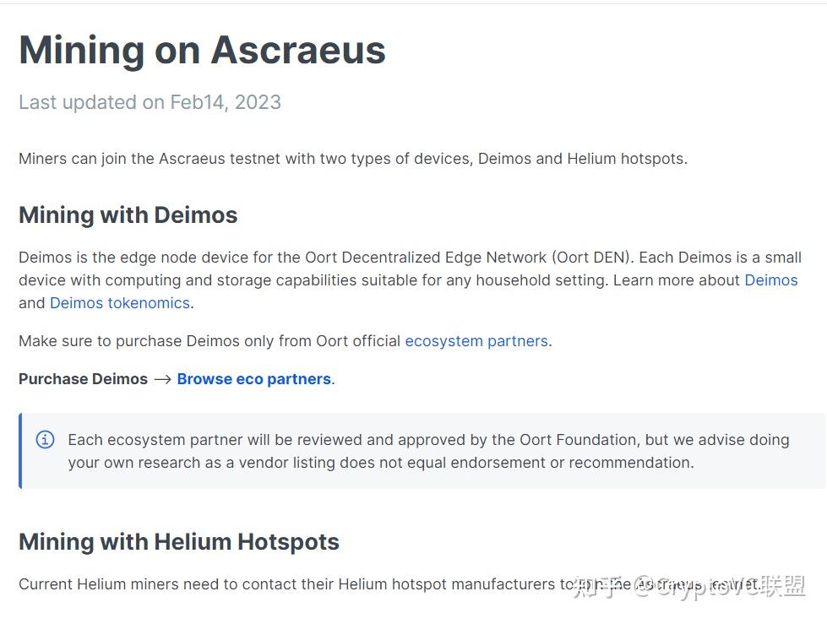Click the Mining with Deimos heading
Viewport: 827px width, 624px height.
coord(128,215)
